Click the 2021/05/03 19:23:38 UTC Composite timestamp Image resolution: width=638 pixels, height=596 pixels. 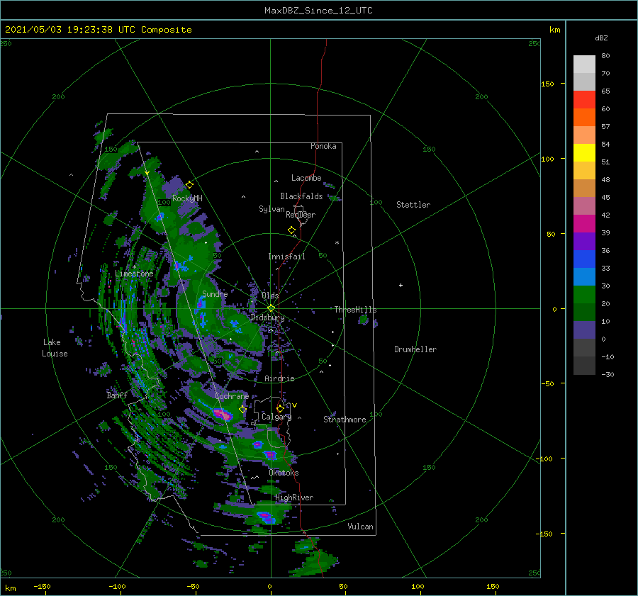98,30
